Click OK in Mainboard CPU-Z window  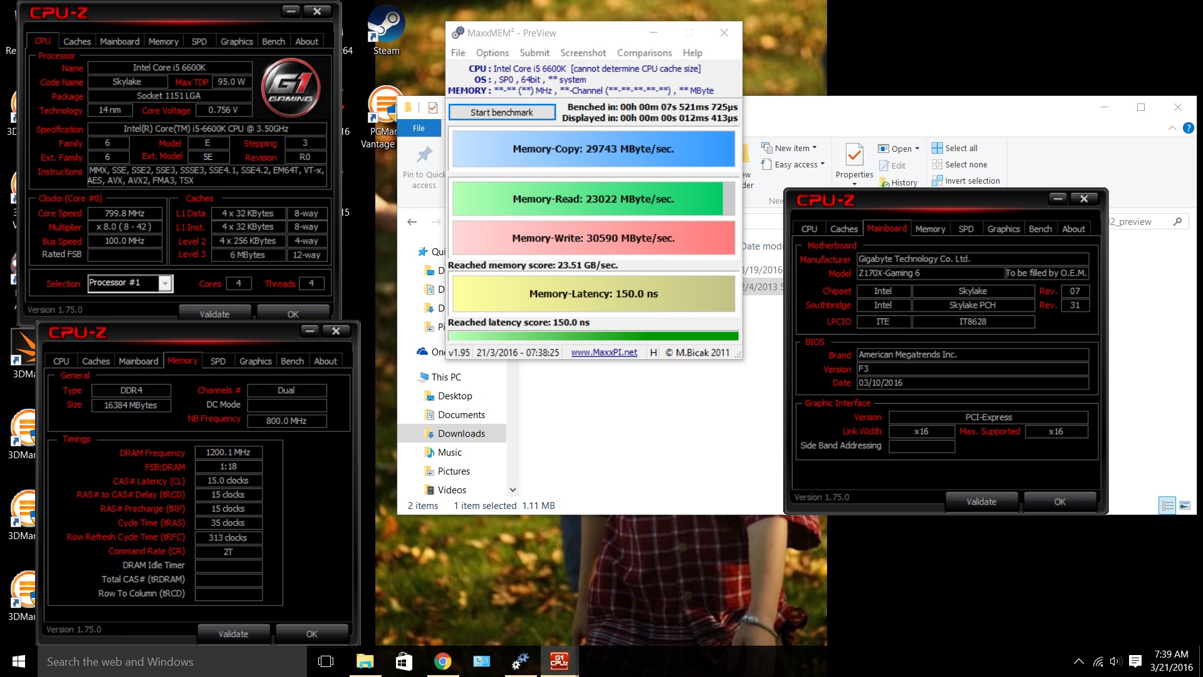[x=1060, y=501]
